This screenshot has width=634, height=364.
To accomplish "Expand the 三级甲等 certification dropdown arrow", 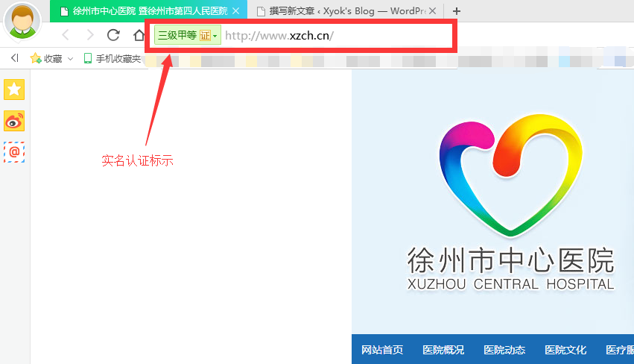I will point(215,36).
